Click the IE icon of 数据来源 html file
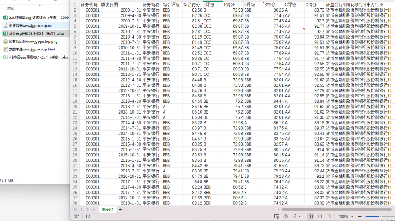 pos(5,49)
